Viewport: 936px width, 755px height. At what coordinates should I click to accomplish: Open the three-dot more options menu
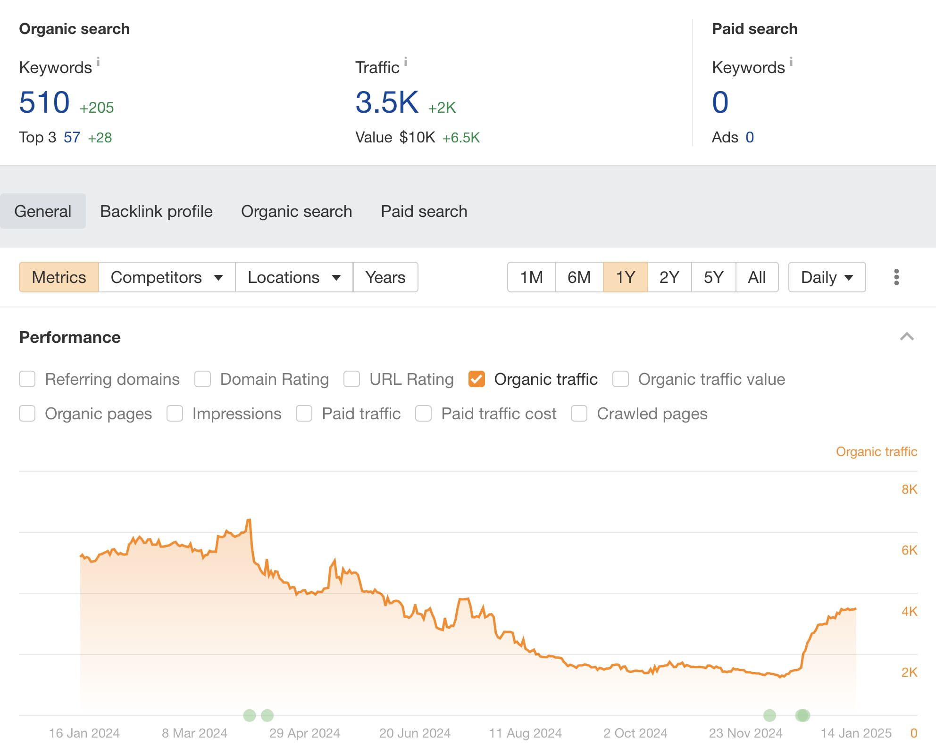(x=896, y=277)
